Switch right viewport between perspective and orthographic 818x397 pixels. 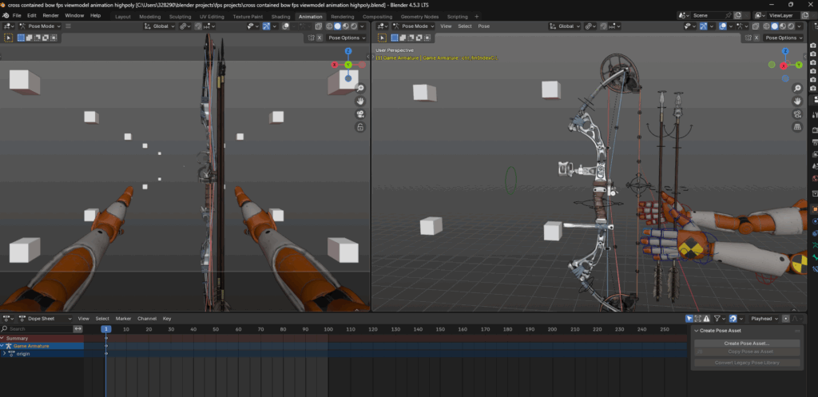(x=798, y=127)
